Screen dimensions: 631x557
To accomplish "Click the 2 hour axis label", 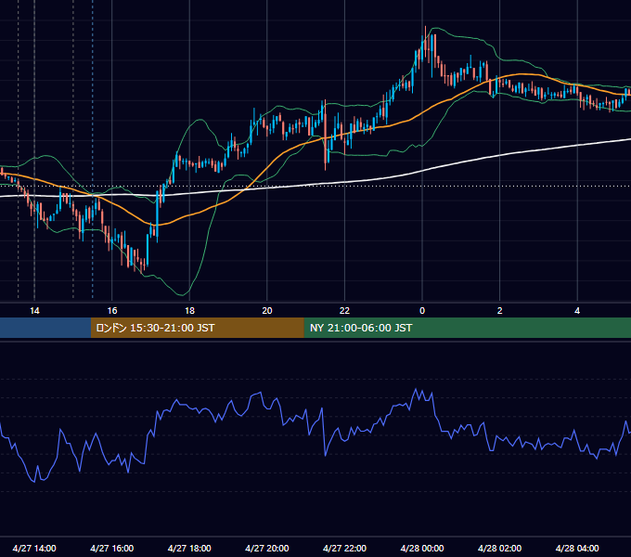I will coord(500,311).
